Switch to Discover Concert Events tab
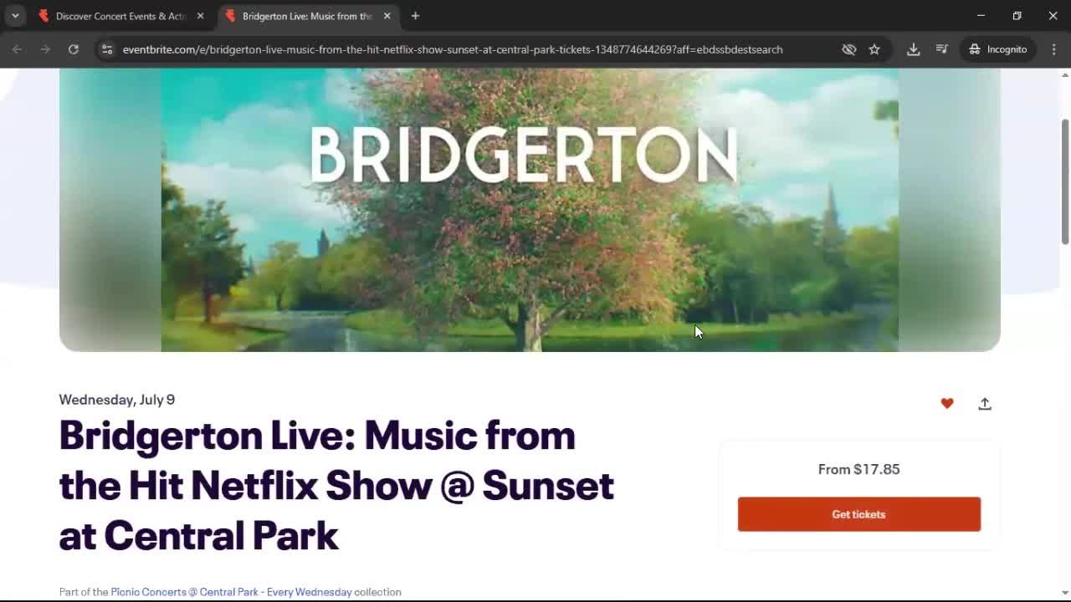This screenshot has width=1071, height=602. pos(121,16)
